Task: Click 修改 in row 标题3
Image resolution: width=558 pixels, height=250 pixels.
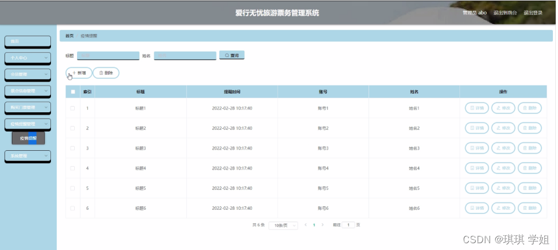Action: point(503,148)
